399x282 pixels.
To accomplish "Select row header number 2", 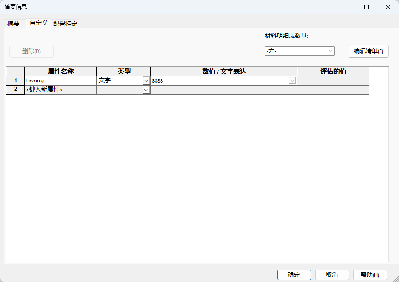I will pyautogui.click(x=15, y=90).
